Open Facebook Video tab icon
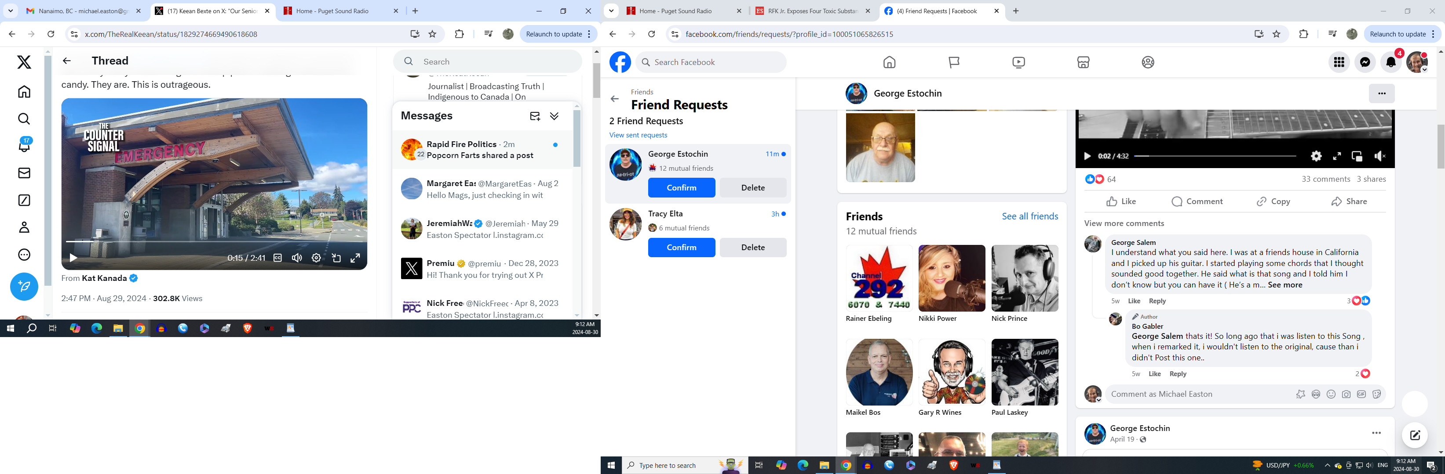Viewport: 1445px width, 474px height. coord(1019,62)
